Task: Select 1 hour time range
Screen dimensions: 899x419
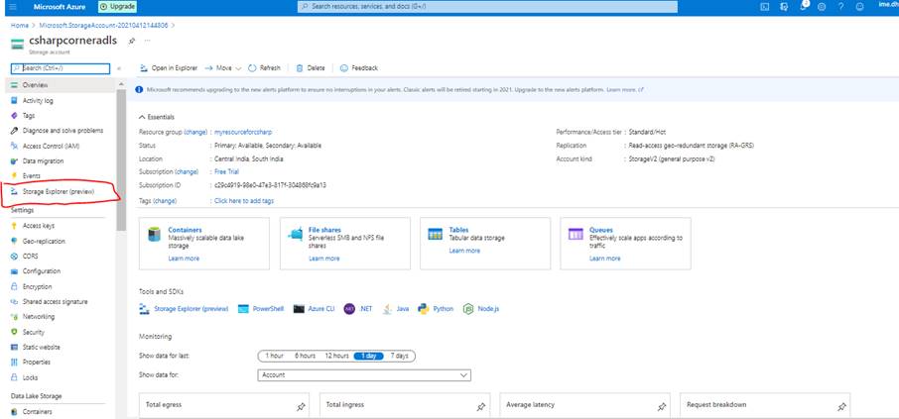Action: tap(274, 356)
